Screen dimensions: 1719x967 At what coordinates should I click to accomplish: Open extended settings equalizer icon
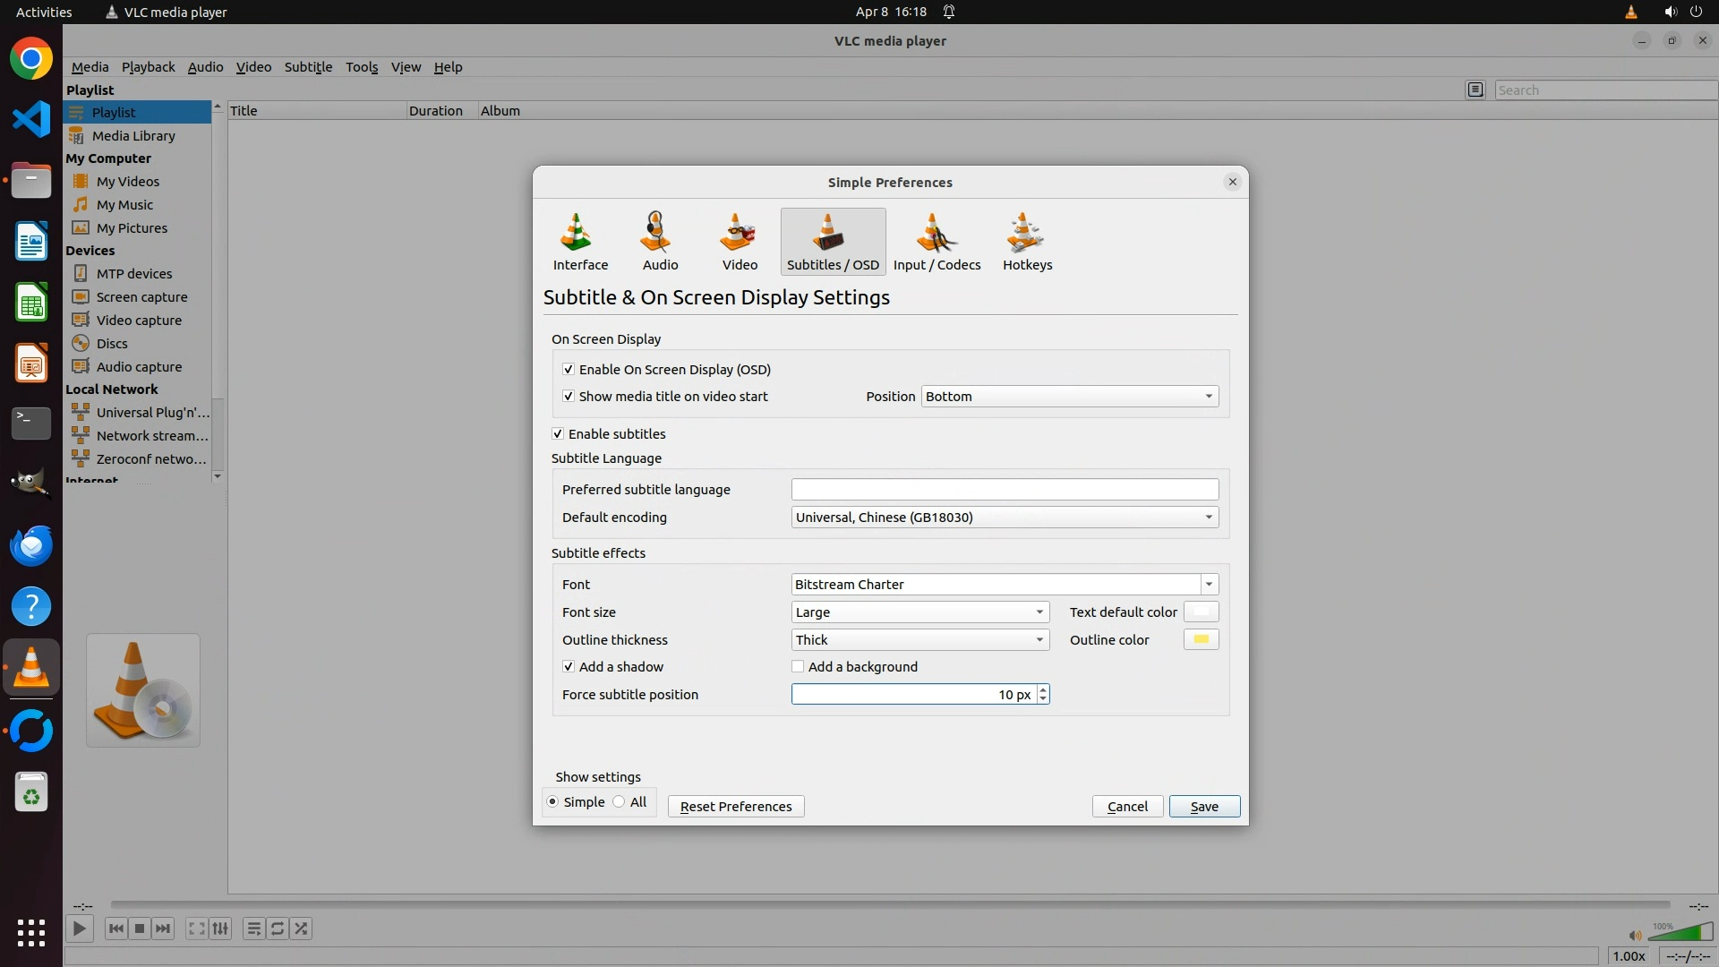tap(220, 929)
